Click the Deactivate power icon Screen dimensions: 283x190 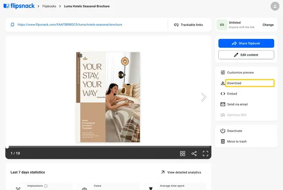click(x=223, y=130)
